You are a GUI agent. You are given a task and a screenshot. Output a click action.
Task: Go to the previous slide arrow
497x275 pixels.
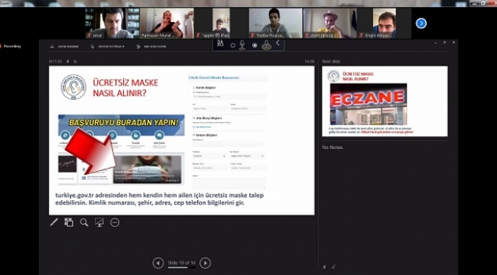[158, 263]
